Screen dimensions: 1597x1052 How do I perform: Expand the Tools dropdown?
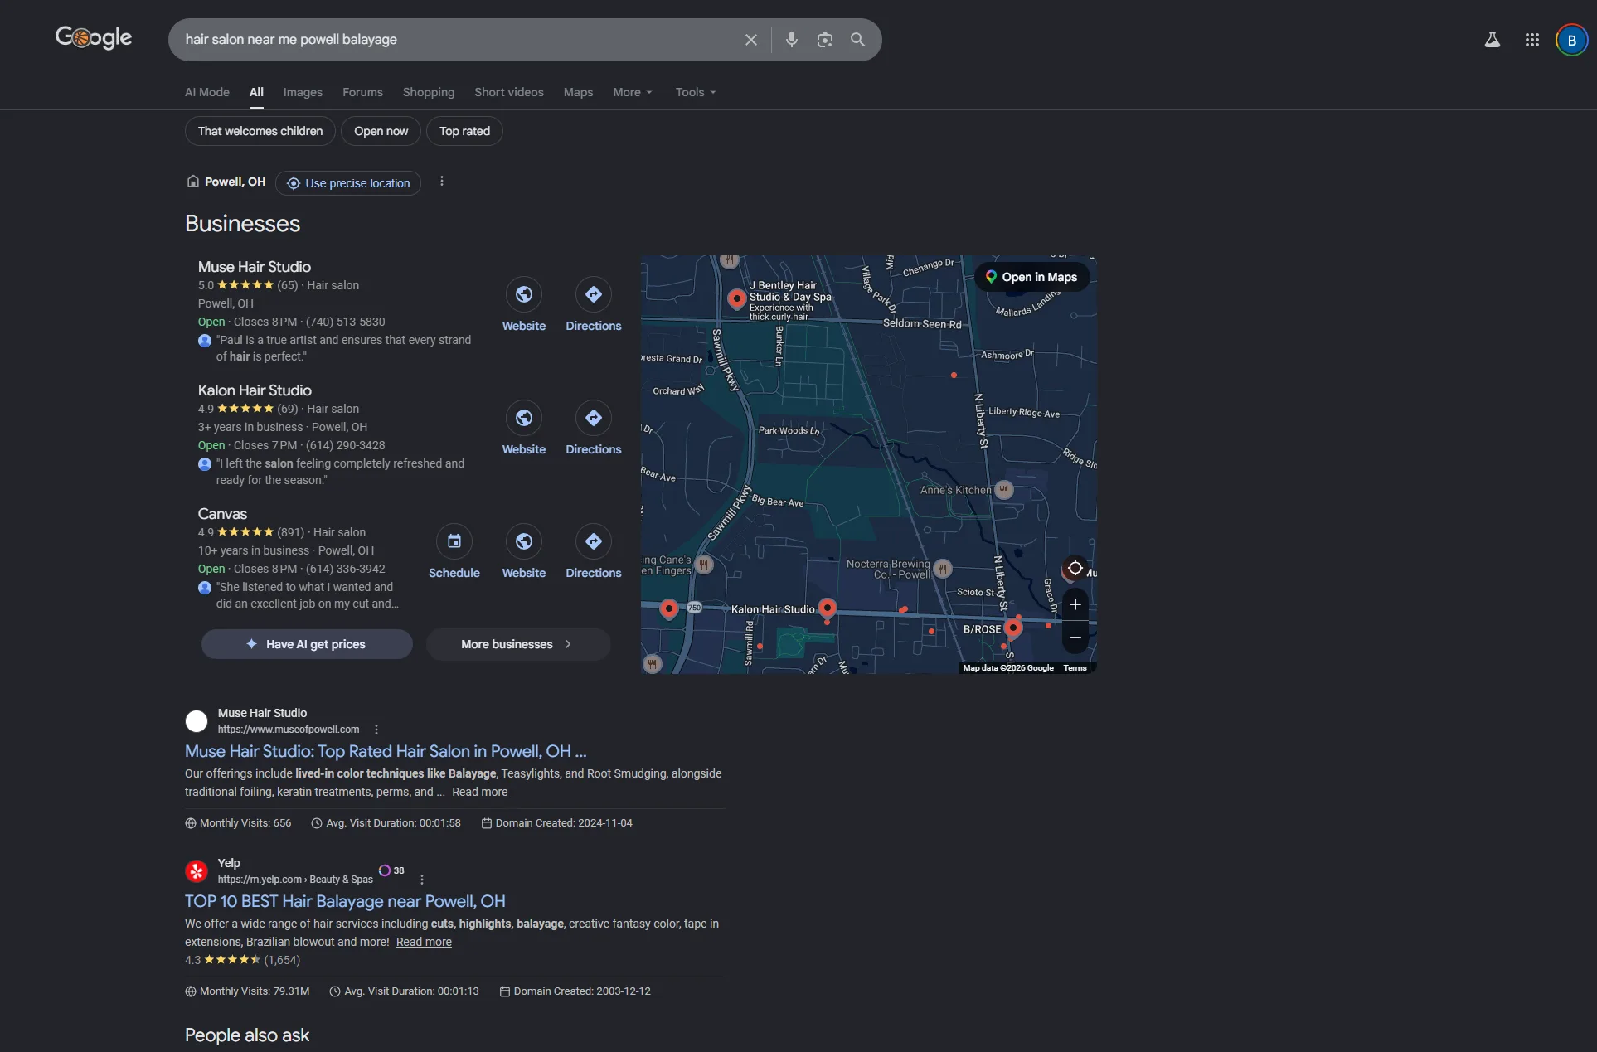696,92
